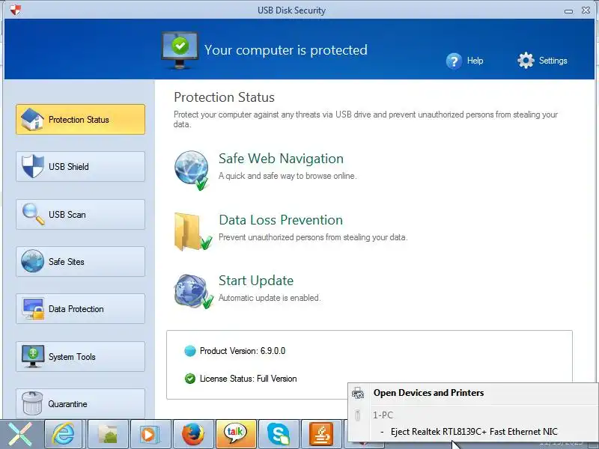
Task: Click the 'Your computer is protected' banner text
Action: tap(286, 50)
